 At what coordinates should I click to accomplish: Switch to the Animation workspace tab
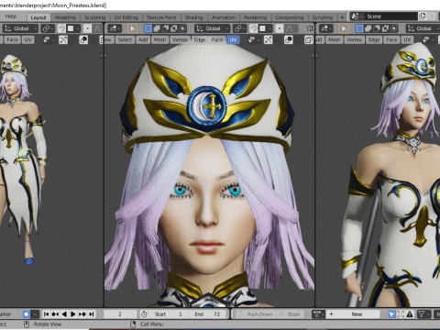[x=224, y=17]
